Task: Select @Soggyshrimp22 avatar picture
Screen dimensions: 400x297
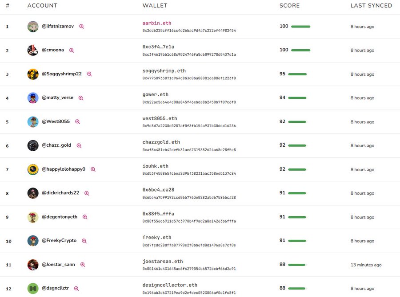Action: (x=33, y=74)
